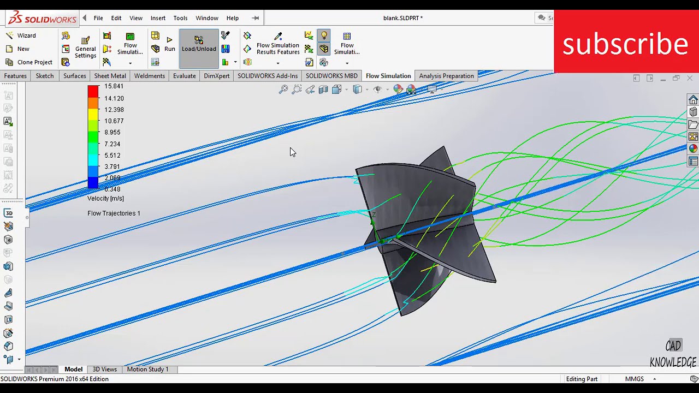Click the Display Style cube icon

357,90
